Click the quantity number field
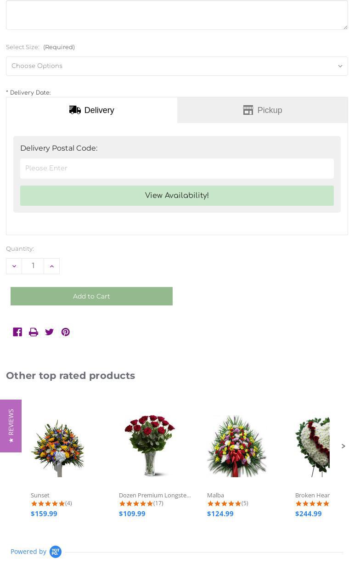The height and width of the screenshot is (564, 354). 33,266
